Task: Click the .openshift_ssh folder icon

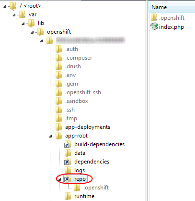Action: (58, 92)
